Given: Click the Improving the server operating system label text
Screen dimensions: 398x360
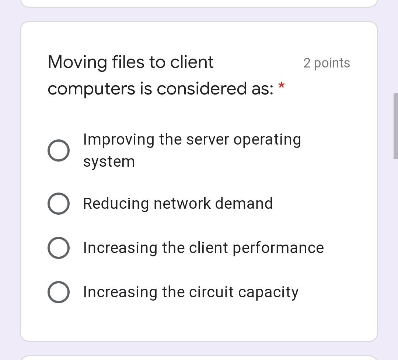Looking at the screenshot, I should (x=192, y=150).
